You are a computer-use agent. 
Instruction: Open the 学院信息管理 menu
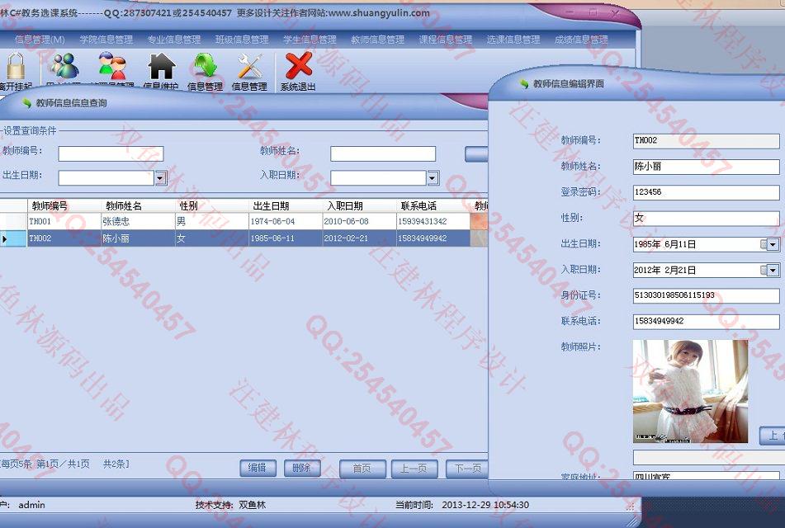(106, 39)
